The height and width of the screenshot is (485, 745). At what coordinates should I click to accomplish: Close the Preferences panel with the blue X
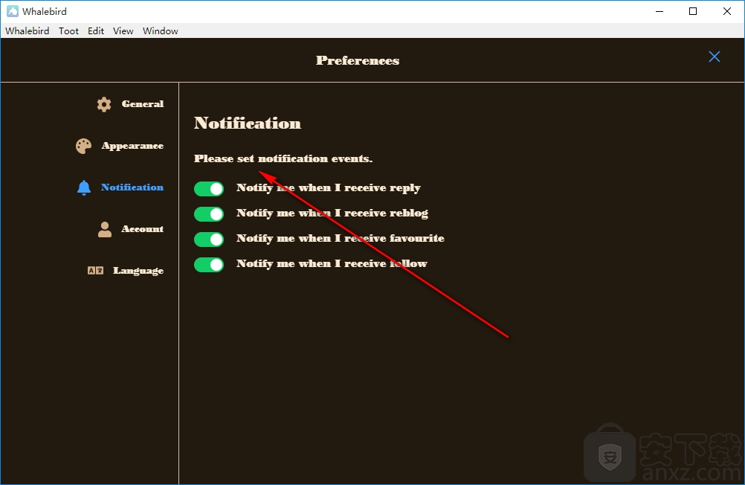click(714, 57)
